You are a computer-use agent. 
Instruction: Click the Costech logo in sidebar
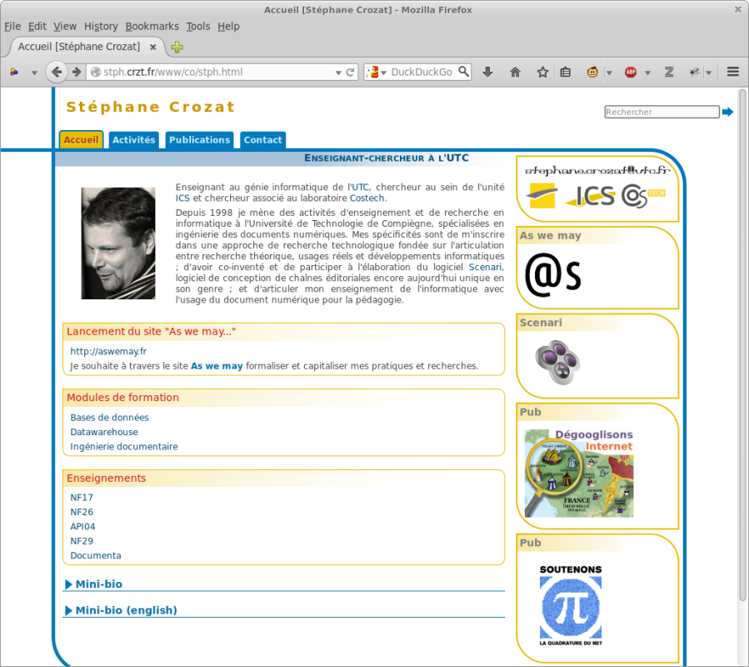click(x=643, y=196)
